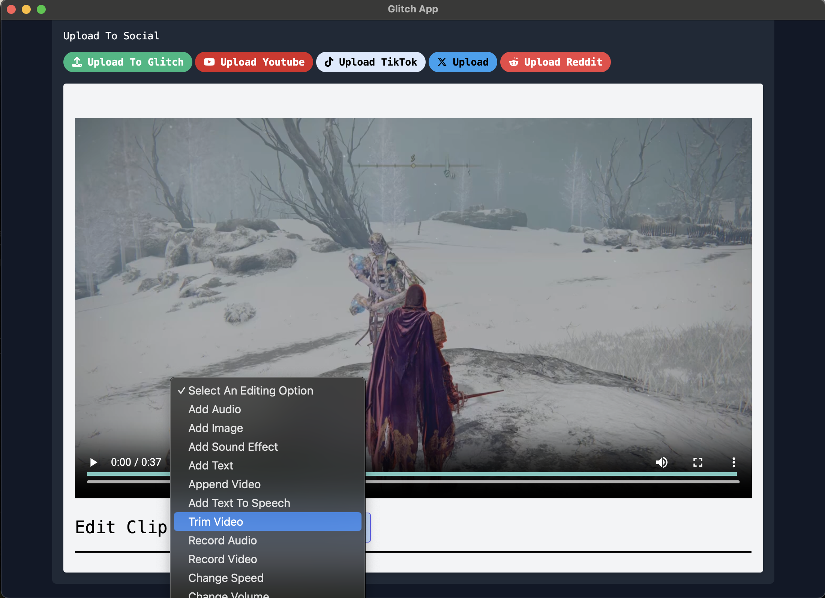The height and width of the screenshot is (598, 825).
Task: Click the upload arrow icon on Upload To Glitch
Action: (x=77, y=62)
